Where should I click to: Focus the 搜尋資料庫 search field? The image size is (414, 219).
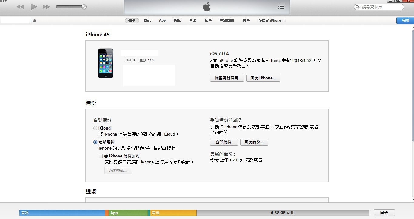pyautogui.click(x=379, y=7)
